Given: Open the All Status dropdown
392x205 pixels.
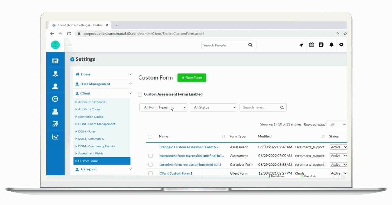Looking at the screenshot, I should [213, 107].
